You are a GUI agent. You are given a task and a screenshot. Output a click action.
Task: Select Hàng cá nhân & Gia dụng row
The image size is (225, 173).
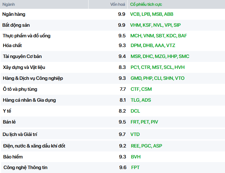(29, 100)
